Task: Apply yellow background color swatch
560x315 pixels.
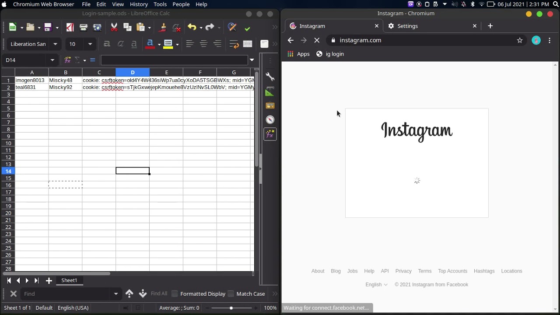Action: (x=168, y=44)
